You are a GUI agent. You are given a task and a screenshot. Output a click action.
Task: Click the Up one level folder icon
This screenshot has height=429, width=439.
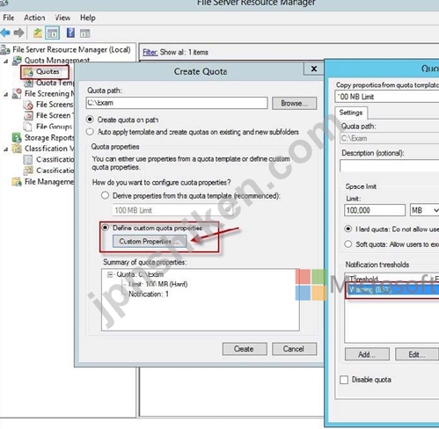click(x=38, y=33)
